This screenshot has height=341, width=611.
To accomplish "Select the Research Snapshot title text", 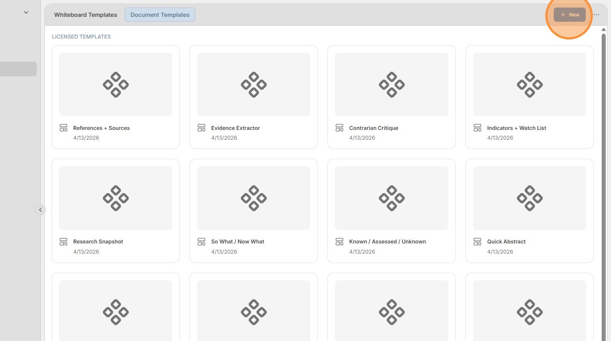I will tap(98, 242).
